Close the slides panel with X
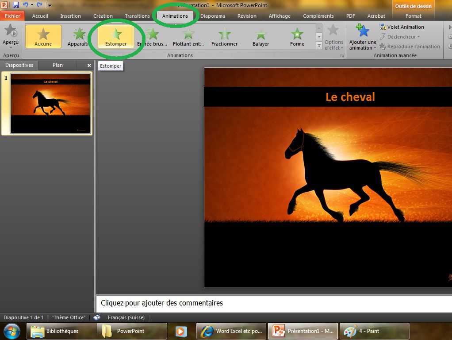This screenshot has height=340, width=452. click(x=89, y=66)
